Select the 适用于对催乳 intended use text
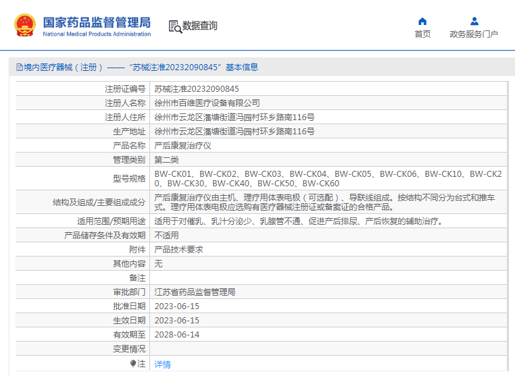This screenshot has height=376, width=515. [299, 221]
